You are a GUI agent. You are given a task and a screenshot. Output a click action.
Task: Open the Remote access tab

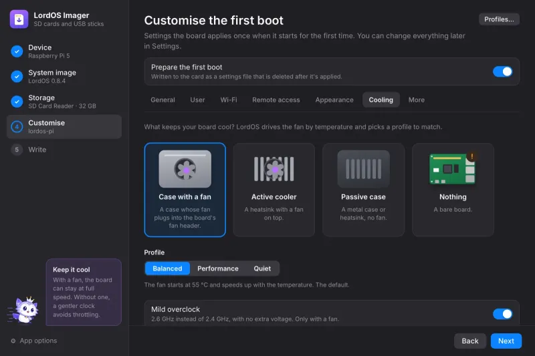[276, 100]
